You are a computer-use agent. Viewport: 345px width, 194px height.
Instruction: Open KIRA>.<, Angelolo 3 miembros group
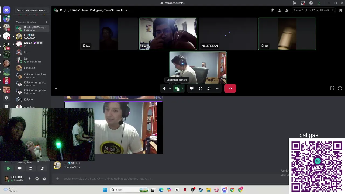[32, 92]
